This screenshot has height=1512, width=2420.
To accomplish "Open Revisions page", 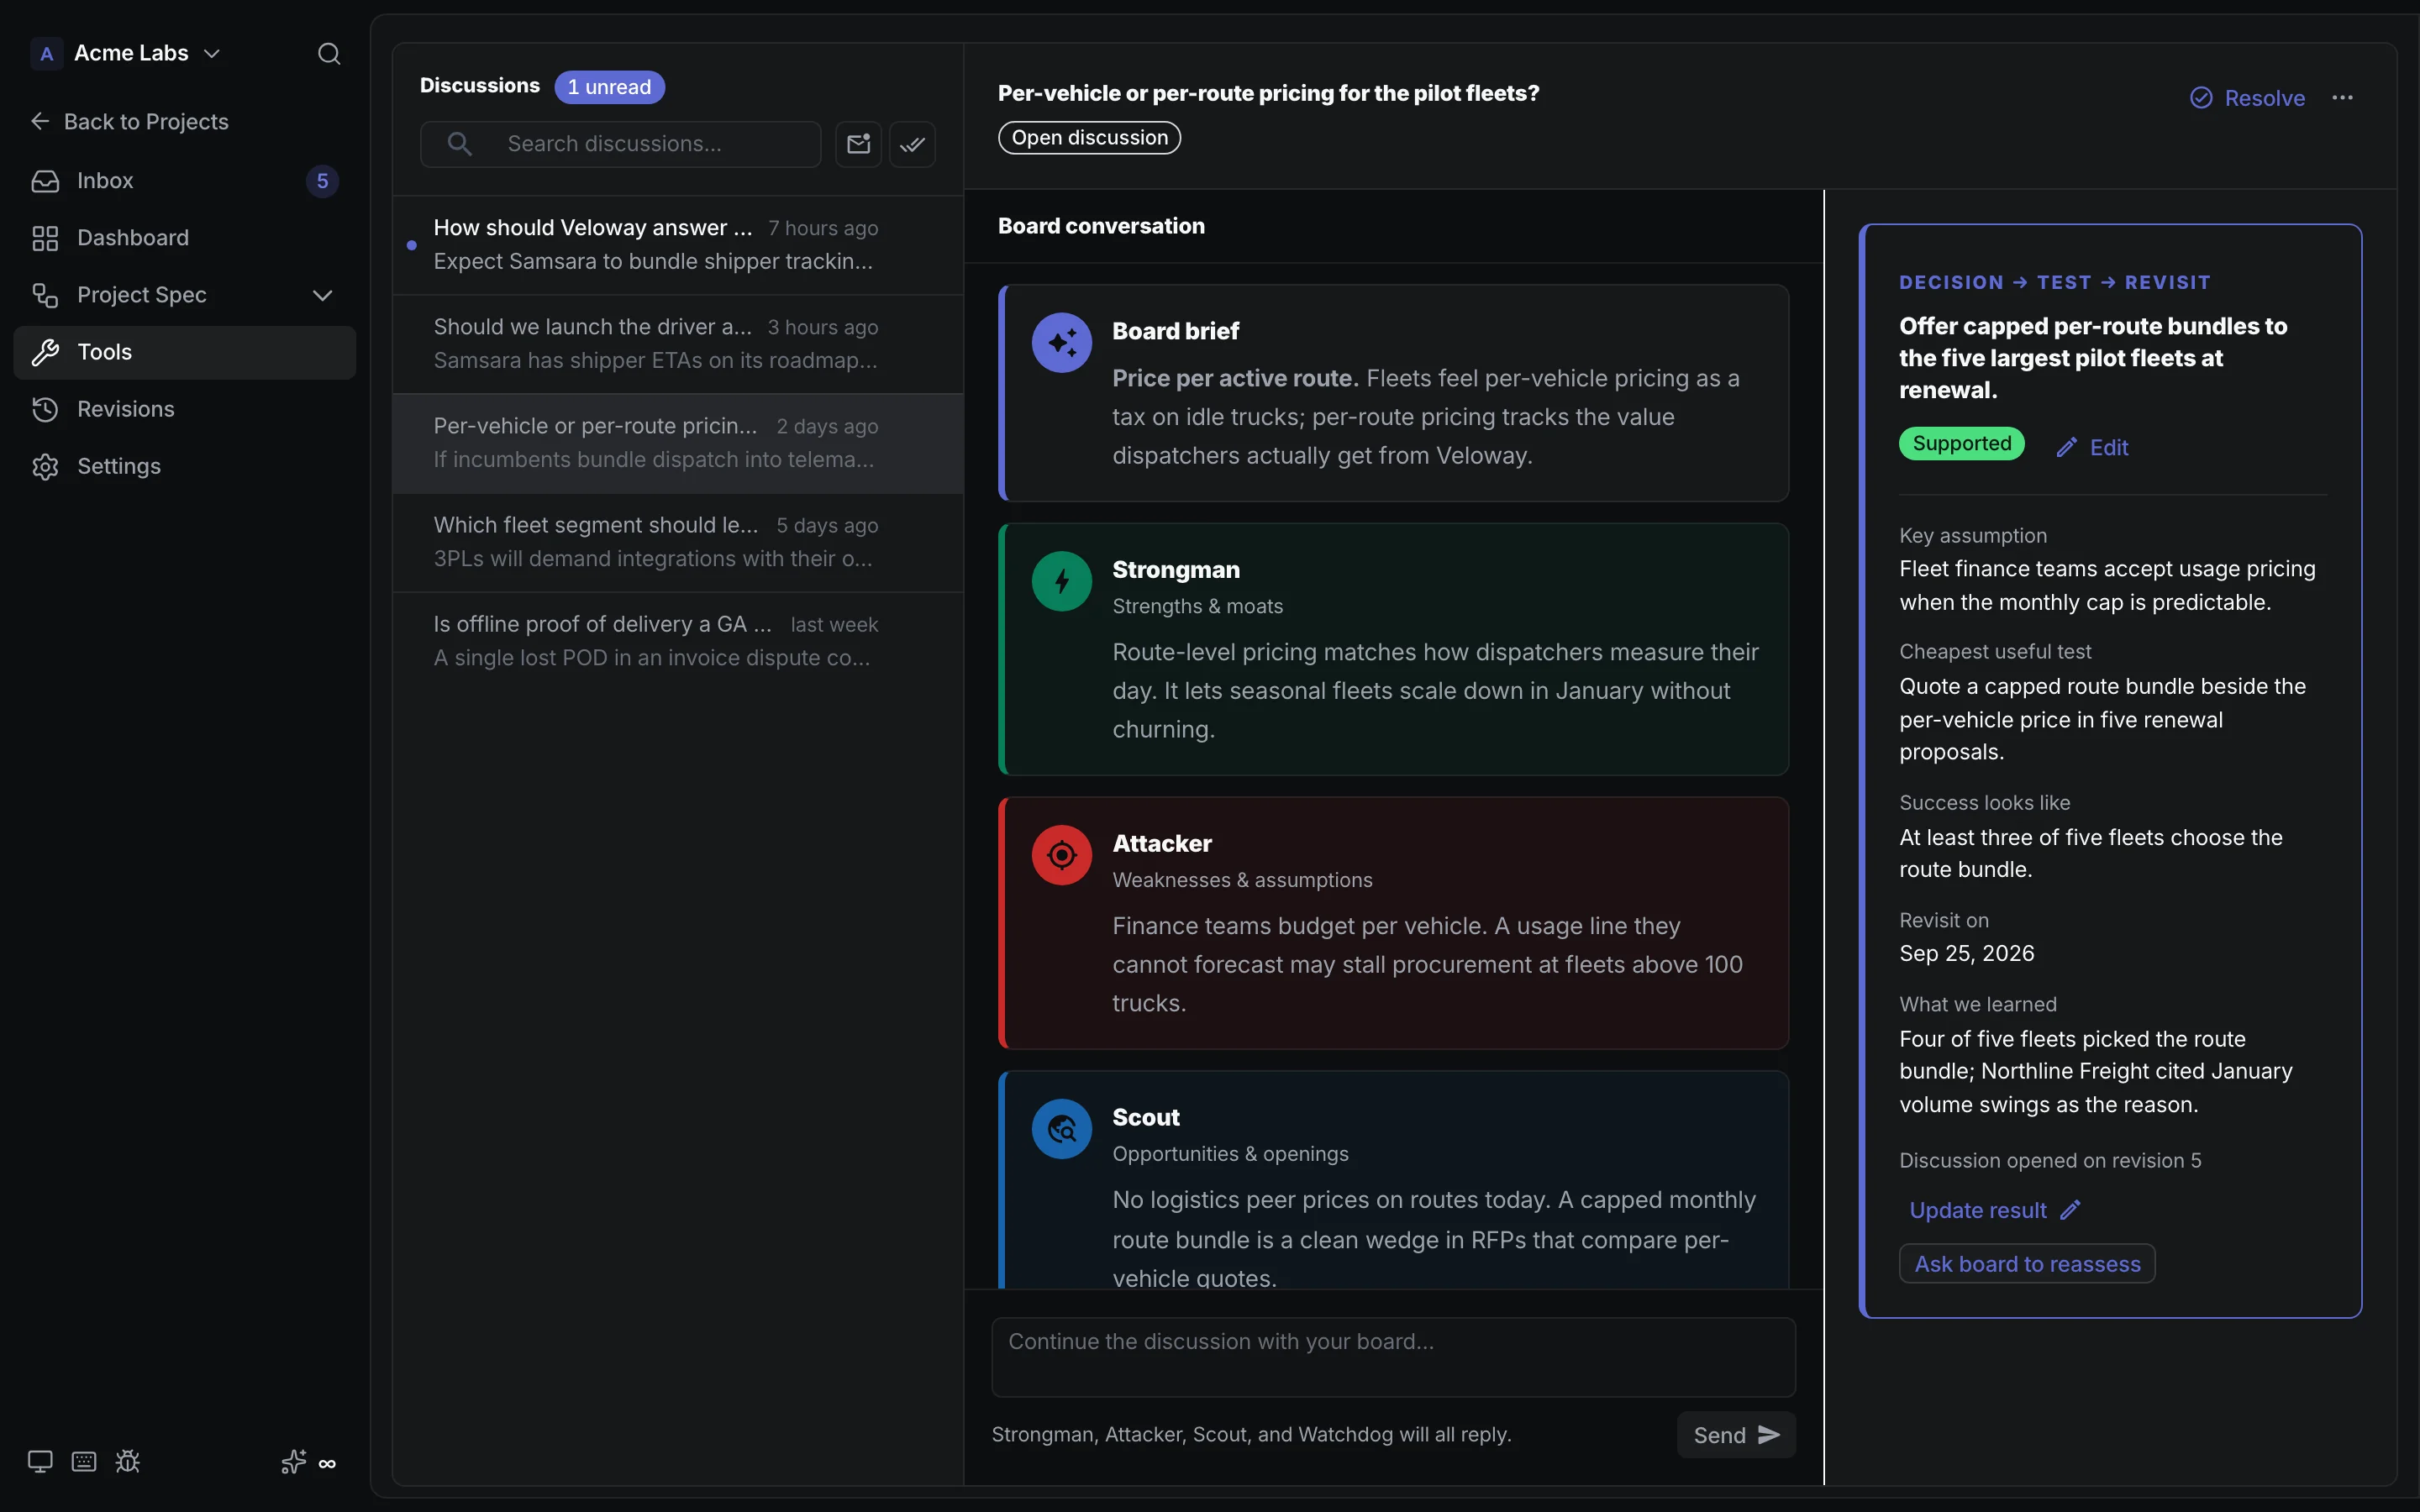I will point(185,409).
